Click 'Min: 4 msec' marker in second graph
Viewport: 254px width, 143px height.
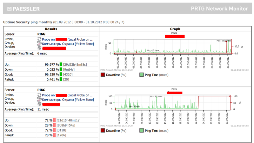click(134, 107)
